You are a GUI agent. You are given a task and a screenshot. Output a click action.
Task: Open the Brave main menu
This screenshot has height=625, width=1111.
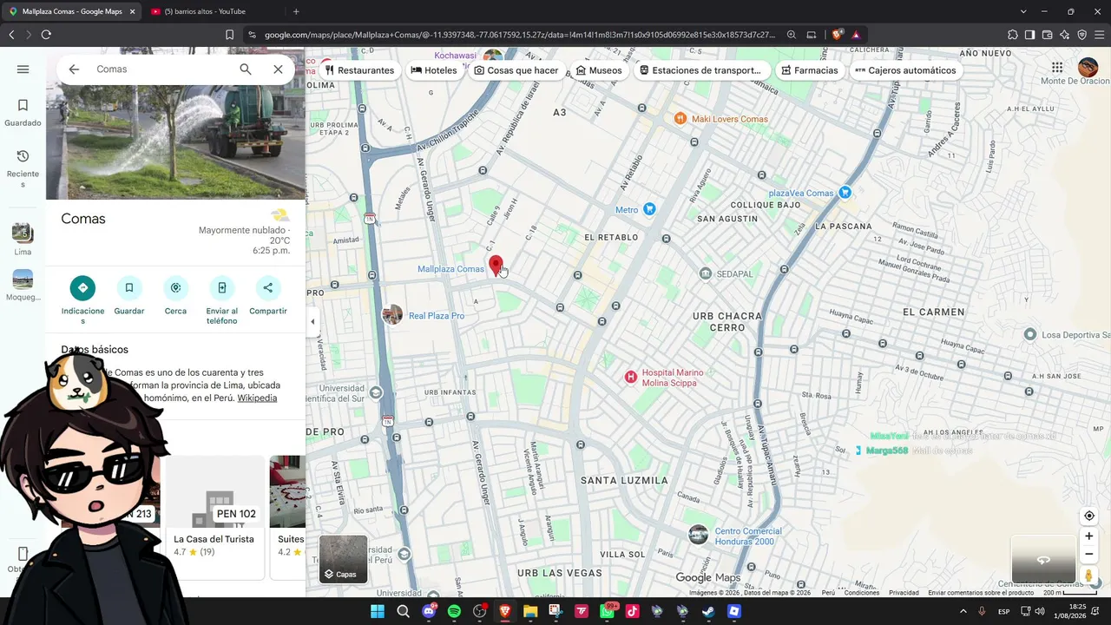(x=1099, y=35)
